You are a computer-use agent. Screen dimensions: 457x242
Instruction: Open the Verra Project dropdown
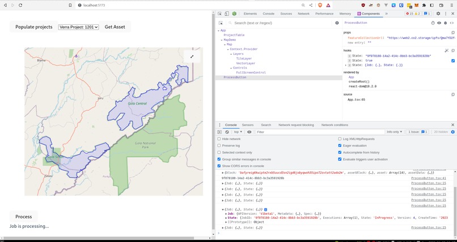[79, 27]
